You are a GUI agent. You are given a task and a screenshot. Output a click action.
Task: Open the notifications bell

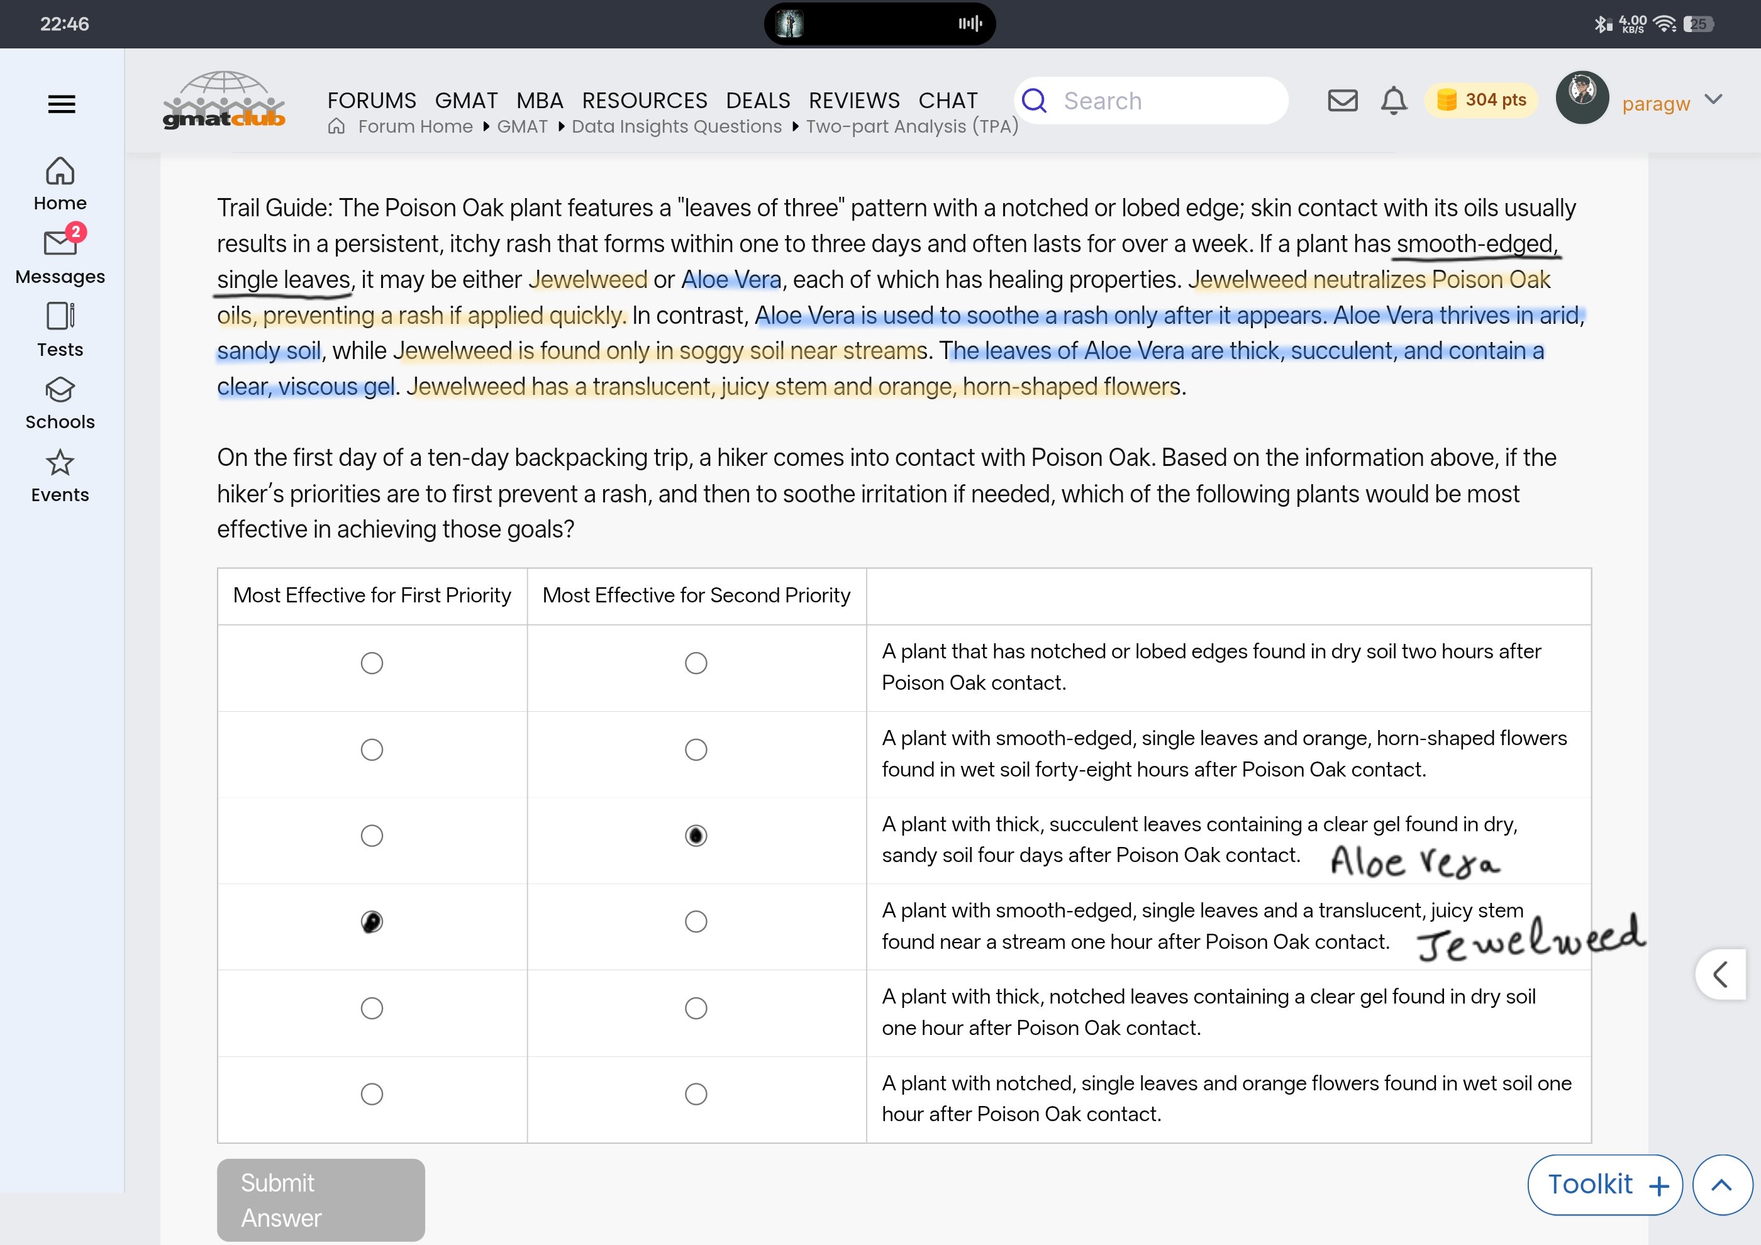(x=1394, y=101)
